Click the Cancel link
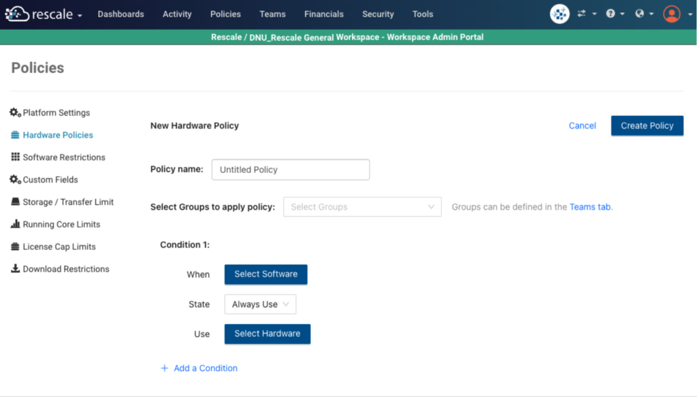 582,126
